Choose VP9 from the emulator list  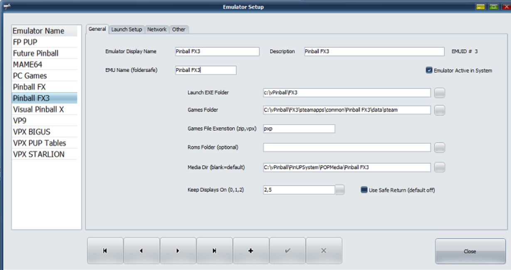coord(44,120)
